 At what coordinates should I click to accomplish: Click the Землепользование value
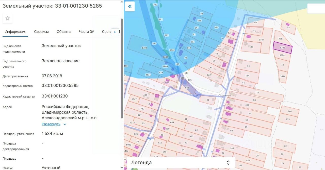[x=61, y=61]
